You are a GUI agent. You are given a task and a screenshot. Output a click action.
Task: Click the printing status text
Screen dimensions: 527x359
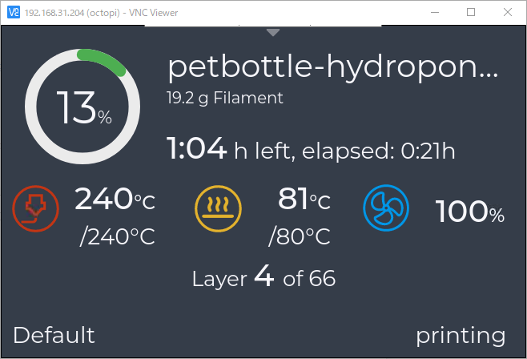[x=461, y=336]
